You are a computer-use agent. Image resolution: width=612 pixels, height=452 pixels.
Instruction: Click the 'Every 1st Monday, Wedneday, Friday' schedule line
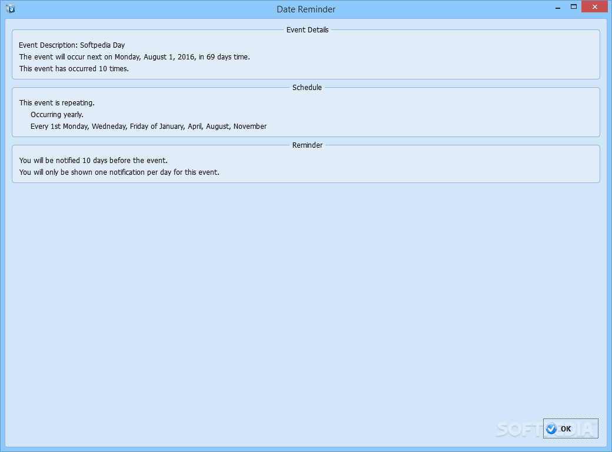[x=149, y=127]
